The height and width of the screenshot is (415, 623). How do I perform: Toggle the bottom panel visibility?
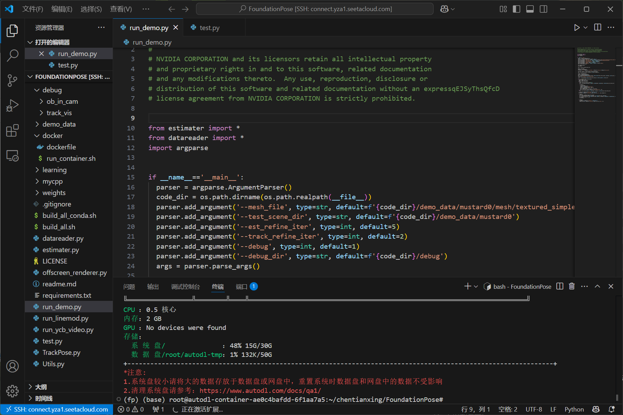tap(530, 9)
